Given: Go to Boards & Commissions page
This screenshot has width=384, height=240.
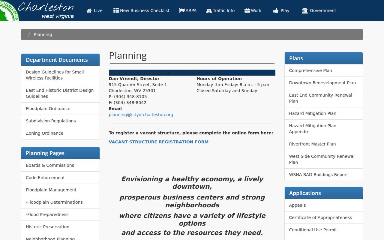Looking at the screenshot, I should [x=60, y=165].
